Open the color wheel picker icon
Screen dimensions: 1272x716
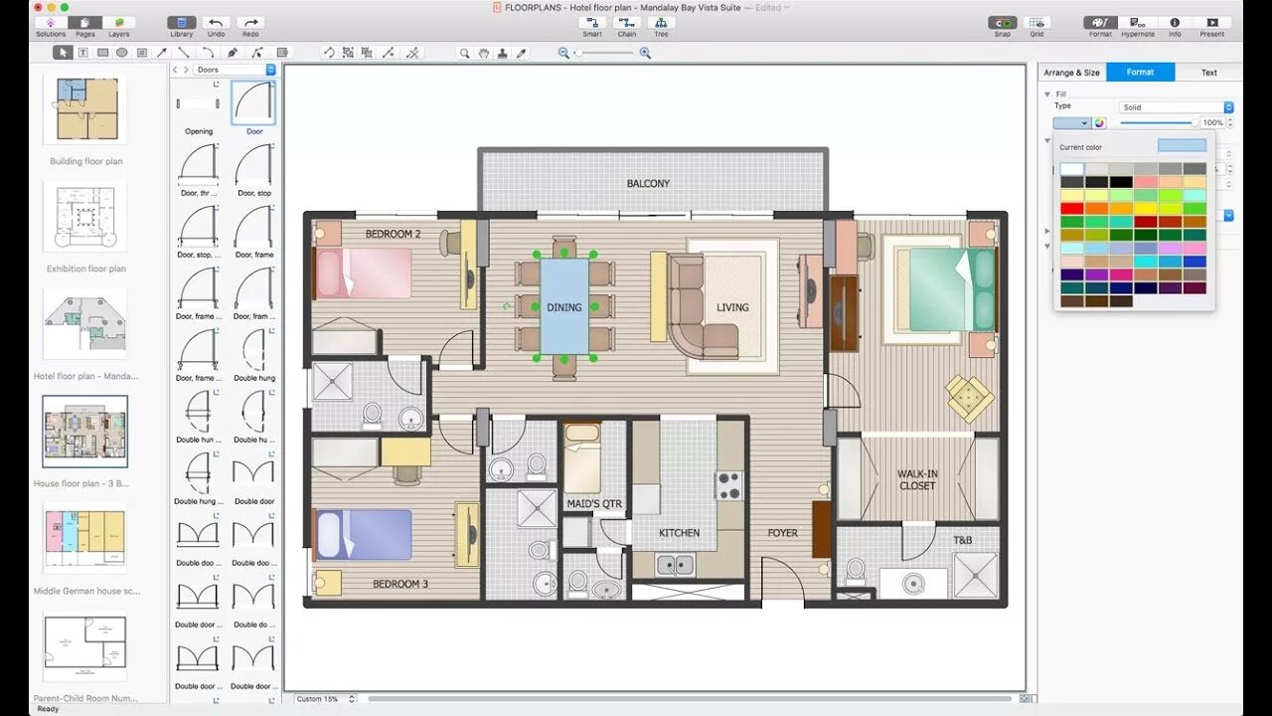1100,123
